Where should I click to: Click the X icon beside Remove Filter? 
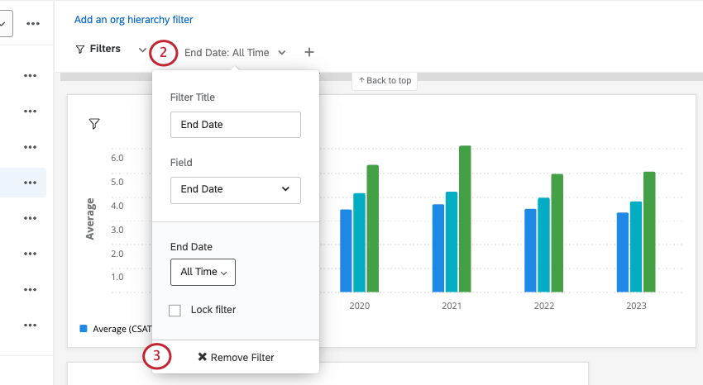(x=202, y=357)
